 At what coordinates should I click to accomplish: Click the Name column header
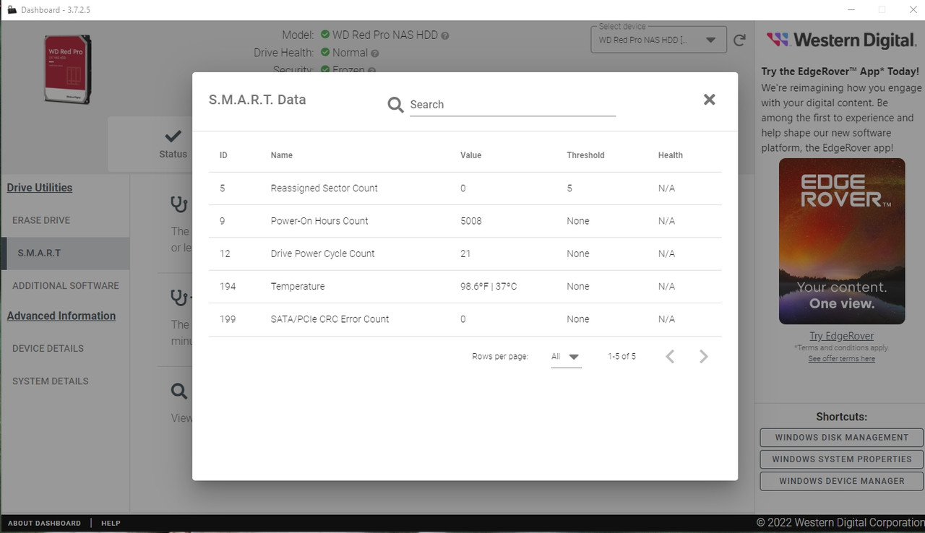point(282,155)
